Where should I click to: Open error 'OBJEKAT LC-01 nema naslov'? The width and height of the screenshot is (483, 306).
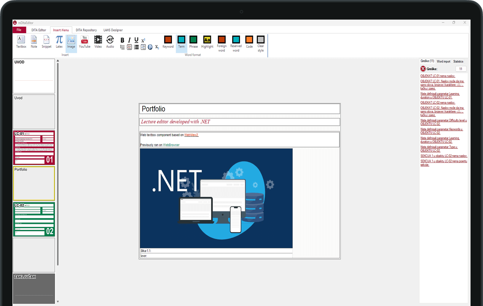(x=438, y=76)
